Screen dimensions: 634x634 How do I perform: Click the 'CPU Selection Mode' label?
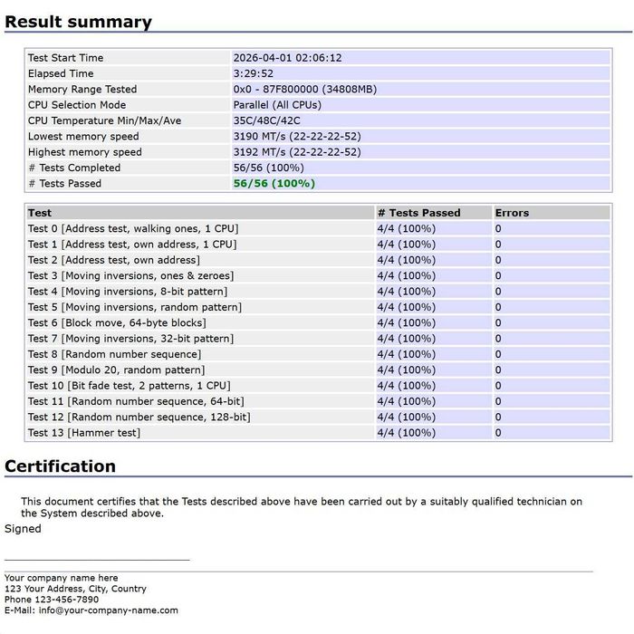coord(77,105)
